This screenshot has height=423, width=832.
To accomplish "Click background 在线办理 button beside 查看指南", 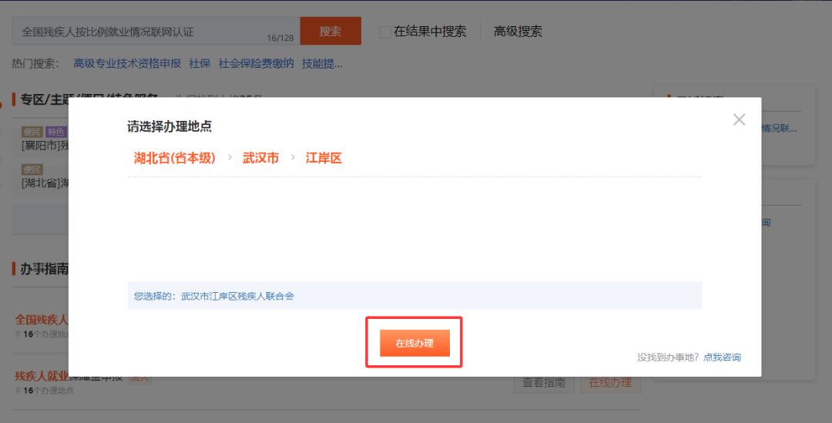I will 610,383.
